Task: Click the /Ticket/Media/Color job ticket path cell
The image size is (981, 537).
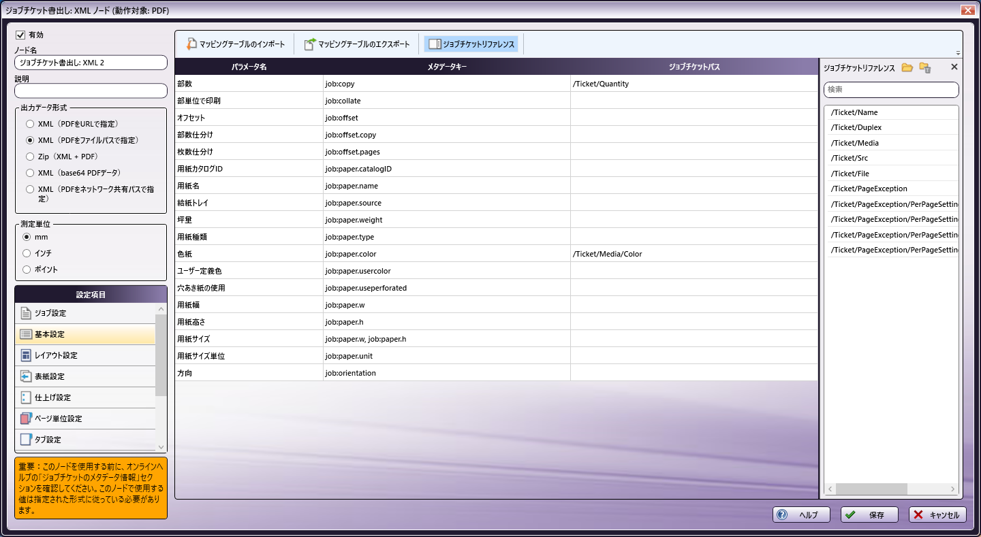Action: pos(694,254)
